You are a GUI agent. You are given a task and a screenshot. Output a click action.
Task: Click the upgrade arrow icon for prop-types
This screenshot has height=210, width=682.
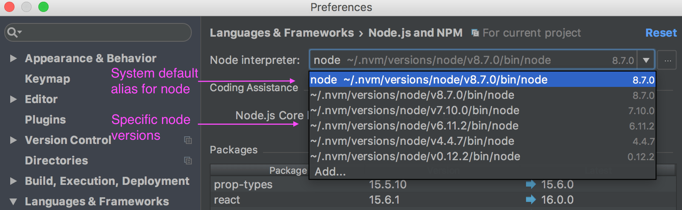click(531, 184)
